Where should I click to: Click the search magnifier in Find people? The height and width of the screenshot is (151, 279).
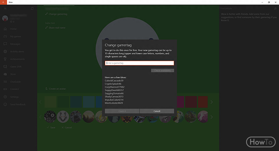coord(275,8)
